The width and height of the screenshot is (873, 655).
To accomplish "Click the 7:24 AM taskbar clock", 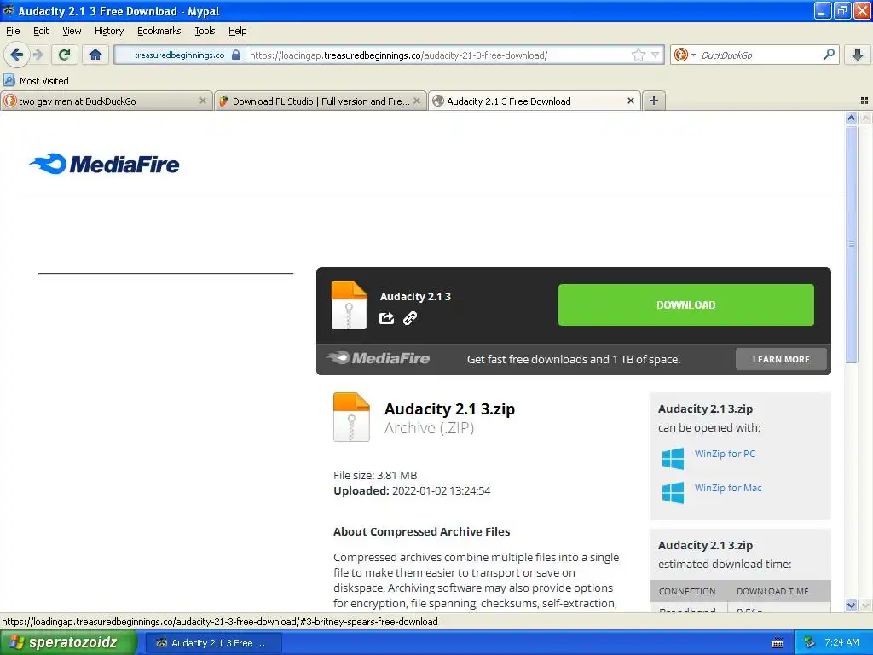I will [x=841, y=642].
